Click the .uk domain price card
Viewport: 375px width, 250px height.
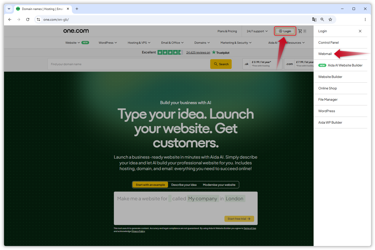262,64
